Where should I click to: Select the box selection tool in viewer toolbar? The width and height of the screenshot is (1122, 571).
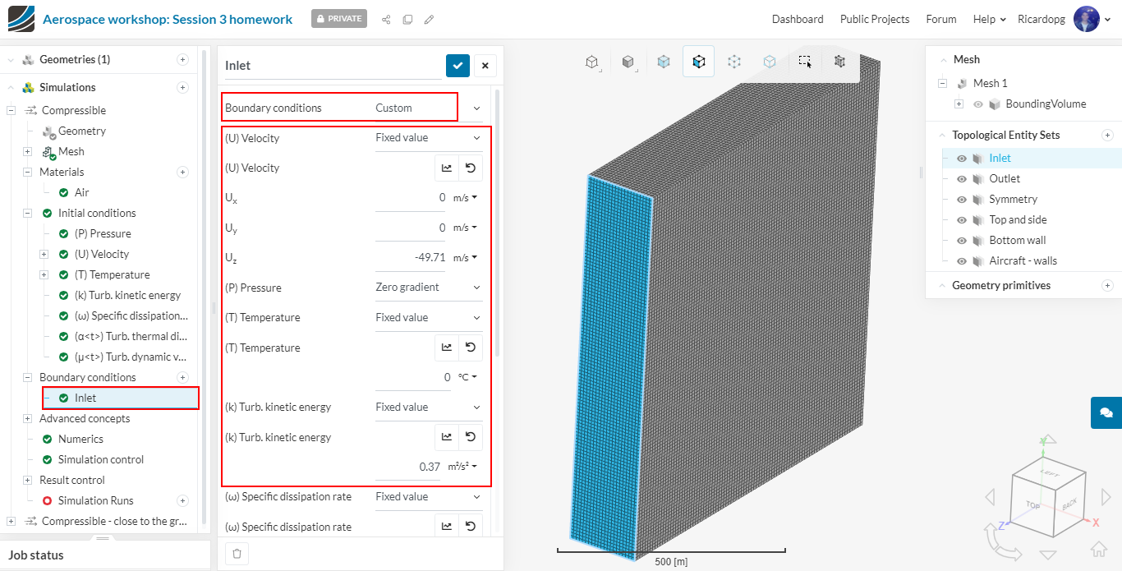805,62
